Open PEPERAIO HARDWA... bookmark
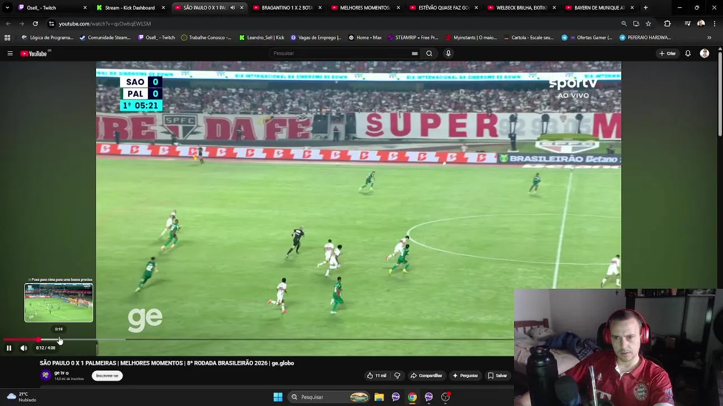723x406 pixels. point(645,38)
